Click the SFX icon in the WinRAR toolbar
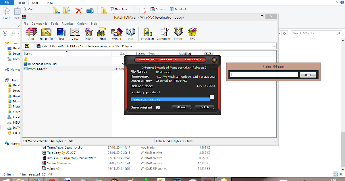345x181 pixels. [x=192, y=34]
